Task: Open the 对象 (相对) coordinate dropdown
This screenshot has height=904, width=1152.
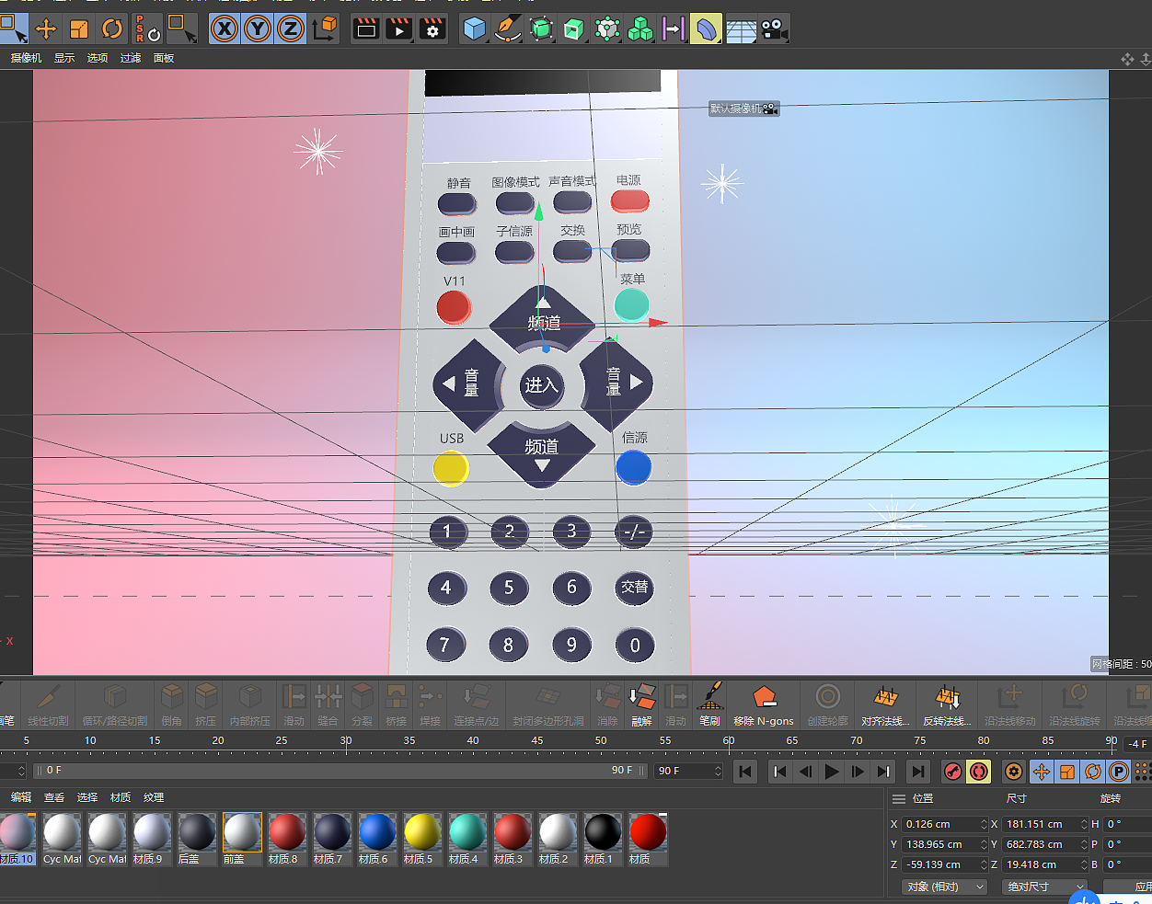Action: coord(943,886)
